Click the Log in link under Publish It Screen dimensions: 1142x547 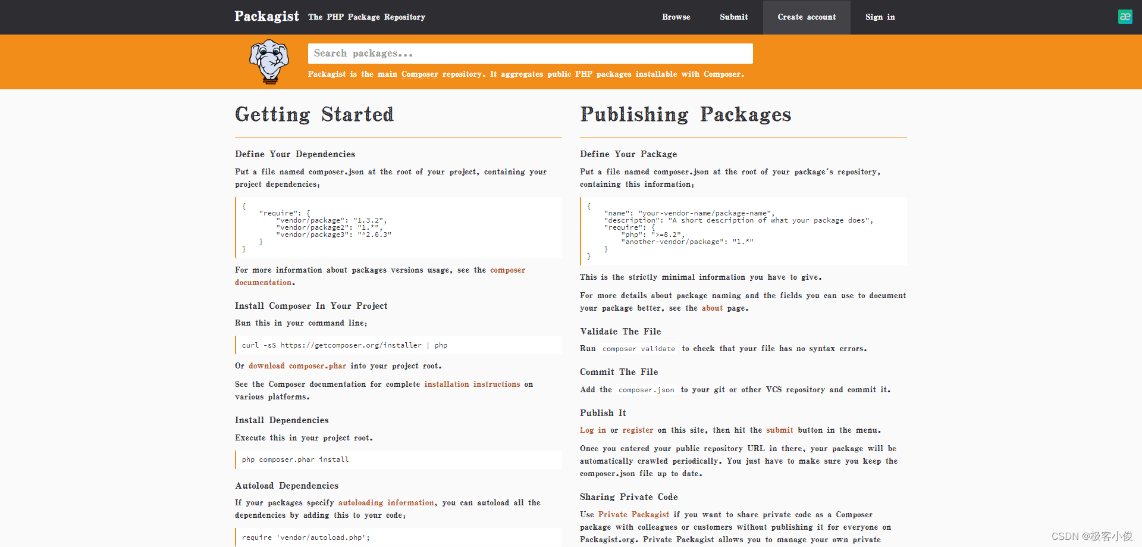point(593,430)
